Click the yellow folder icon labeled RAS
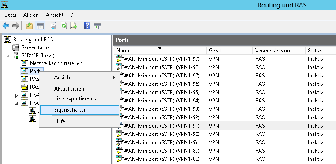 coord(24,87)
